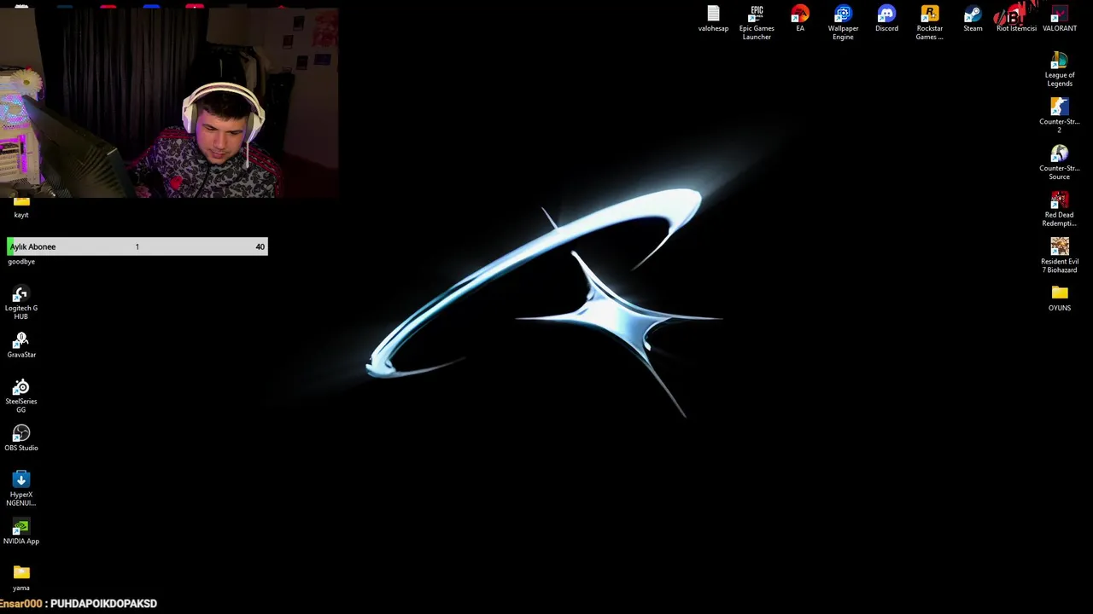Open SteelSeries GG shortcut

coord(21,397)
